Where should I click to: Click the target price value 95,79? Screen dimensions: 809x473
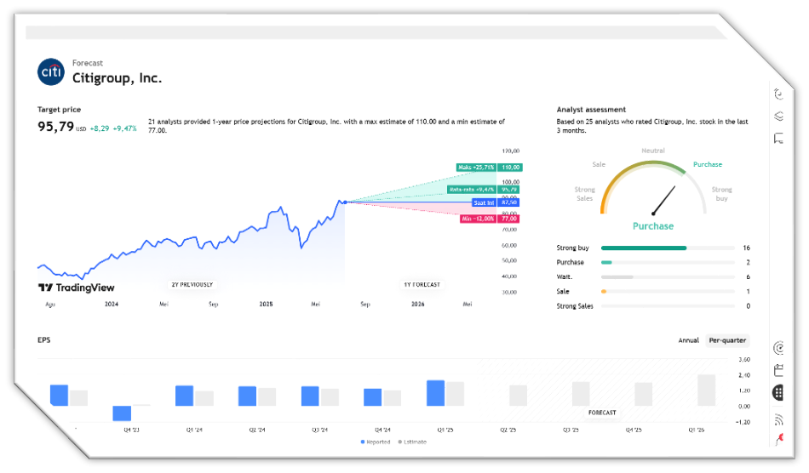coord(55,126)
